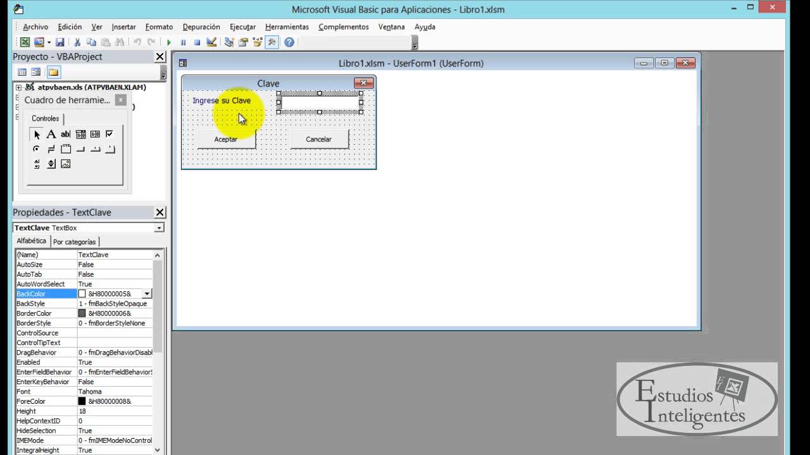
Task: Pick the ScrollBar control in the toolbox
Action: 37,164
